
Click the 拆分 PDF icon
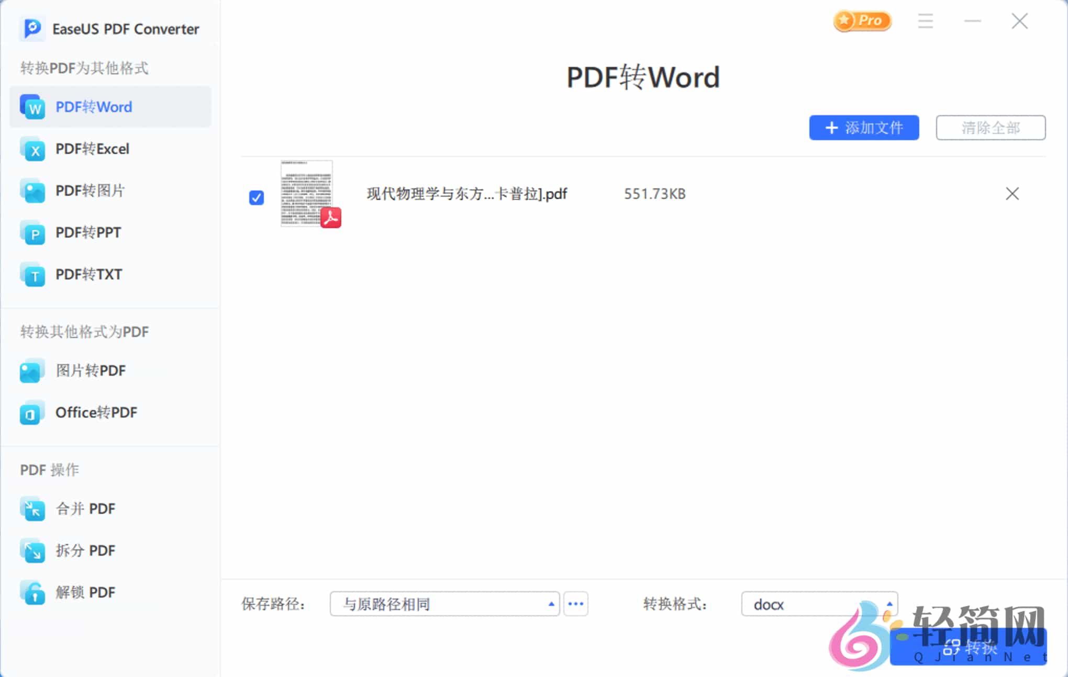[x=32, y=550]
